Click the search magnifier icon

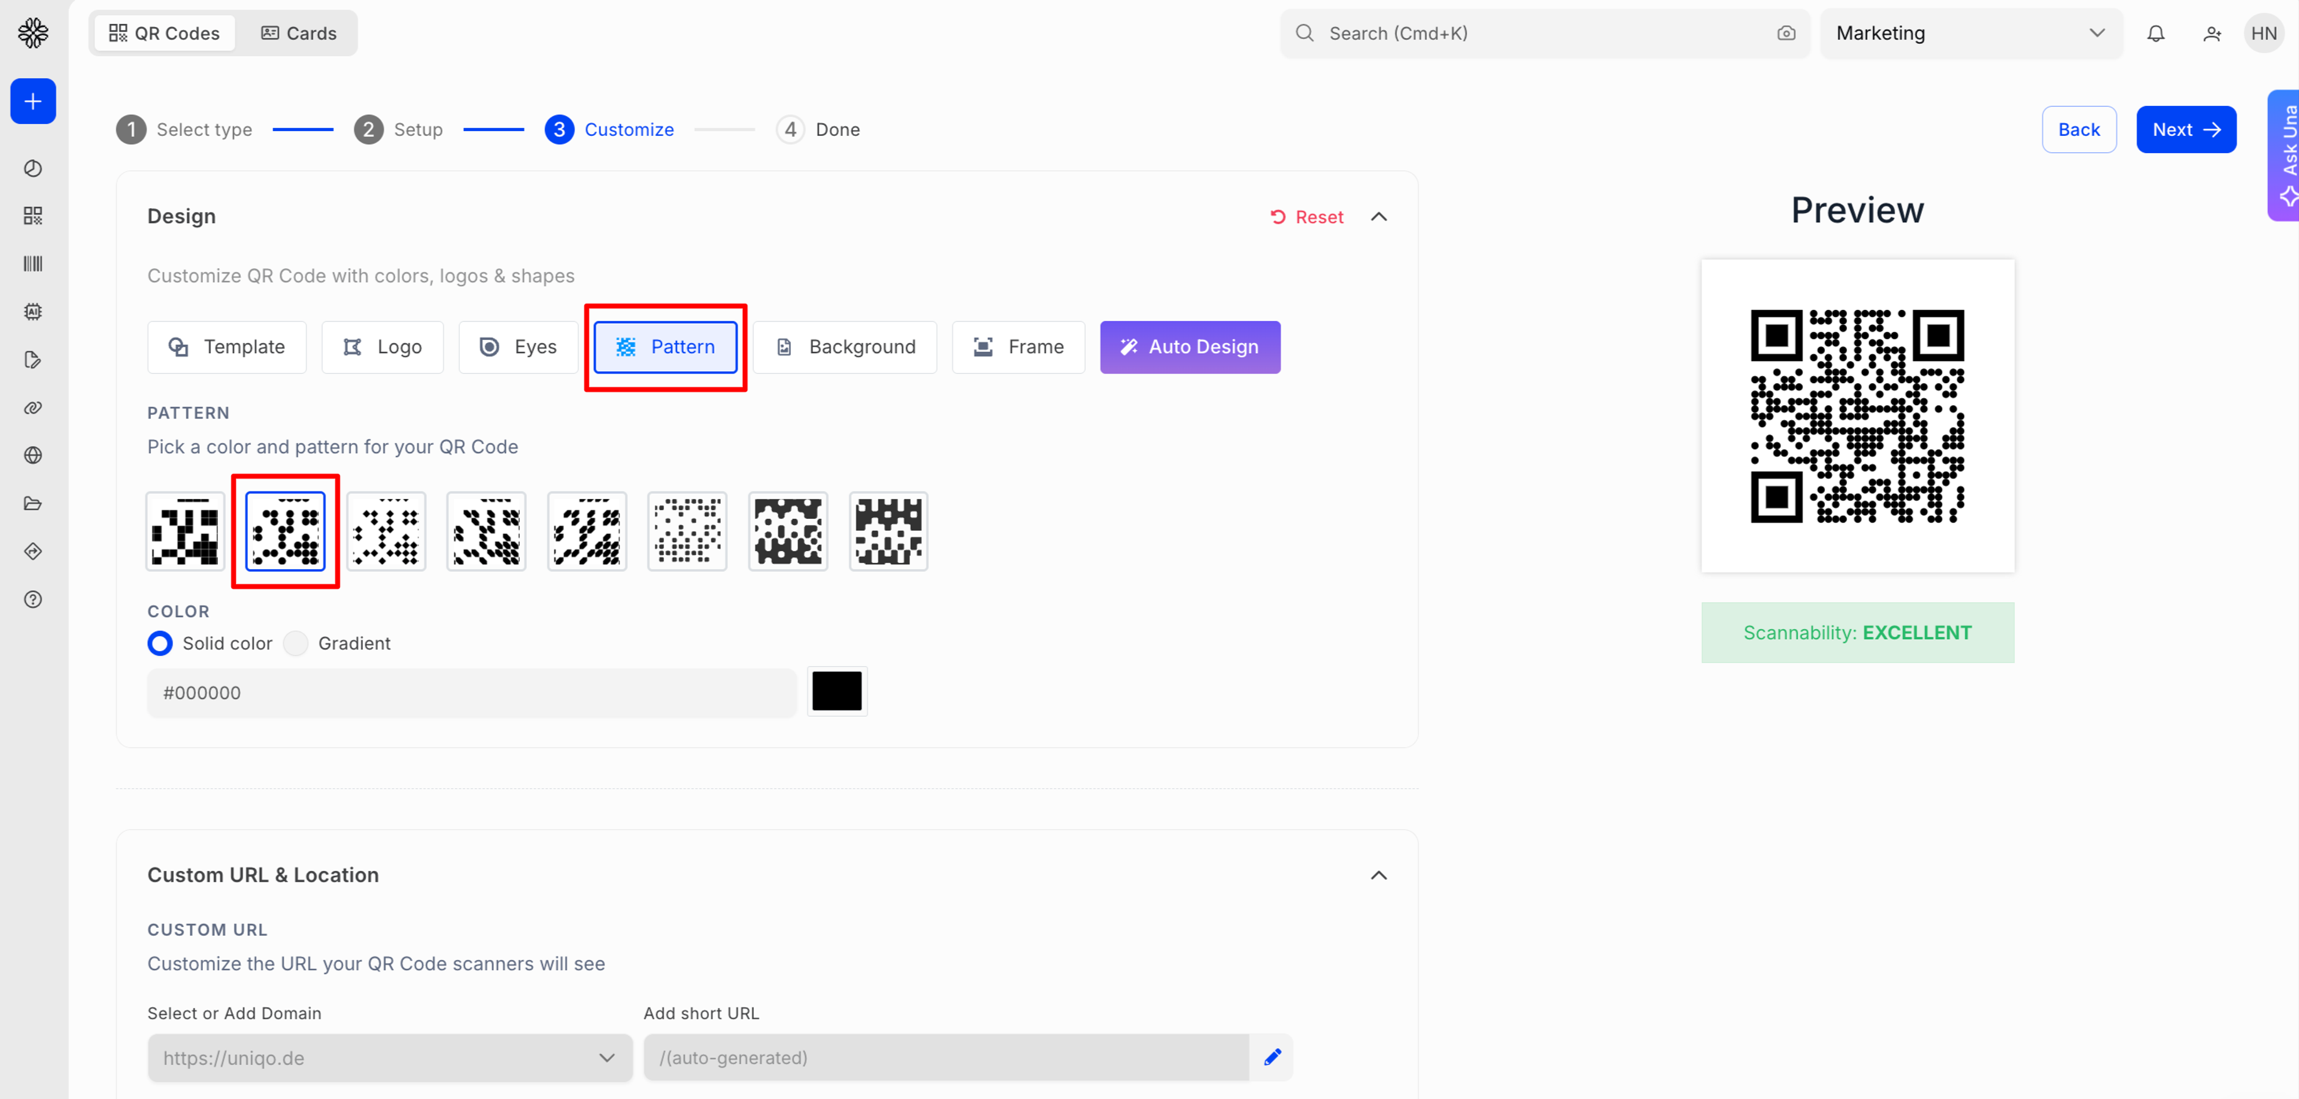click(1305, 33)
